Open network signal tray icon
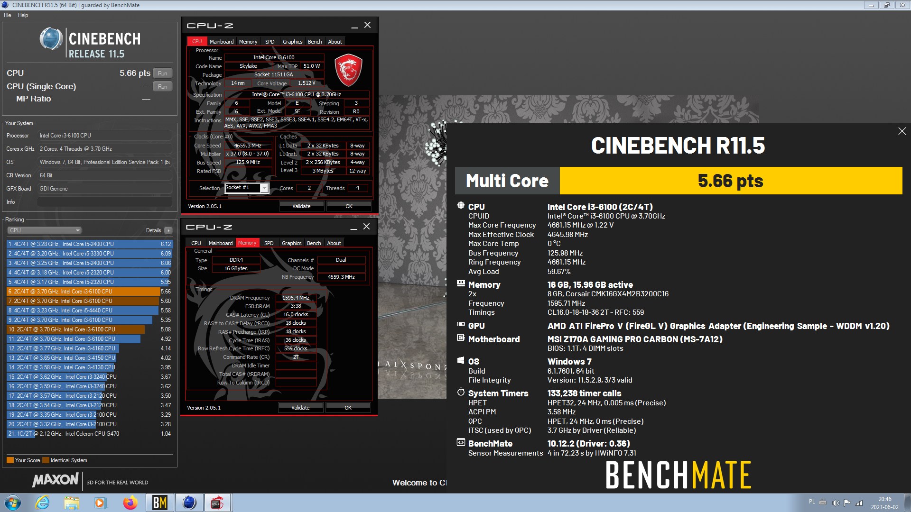 (858, 503)
